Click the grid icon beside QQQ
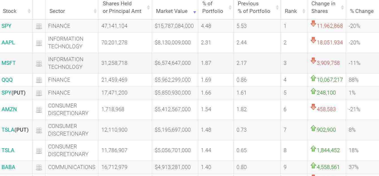Viewport: 379px width, 176px height. [x=39, y=80]
